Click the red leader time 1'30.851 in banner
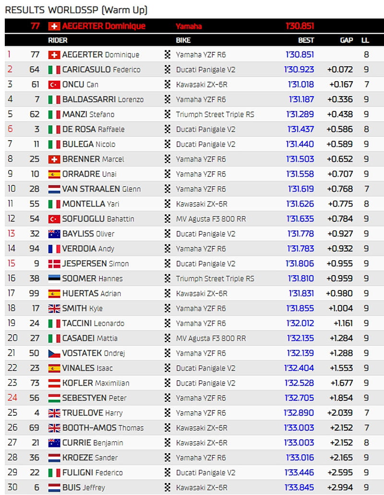 click(x=300, y=26)
